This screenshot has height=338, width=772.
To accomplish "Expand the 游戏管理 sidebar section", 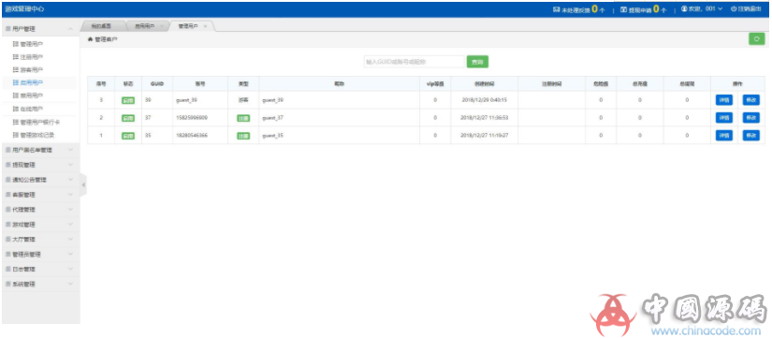I will 41,225.
